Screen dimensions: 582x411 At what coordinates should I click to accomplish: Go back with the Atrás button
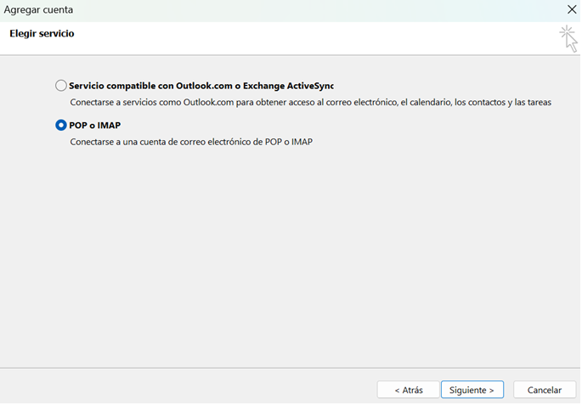pos(408,390)
